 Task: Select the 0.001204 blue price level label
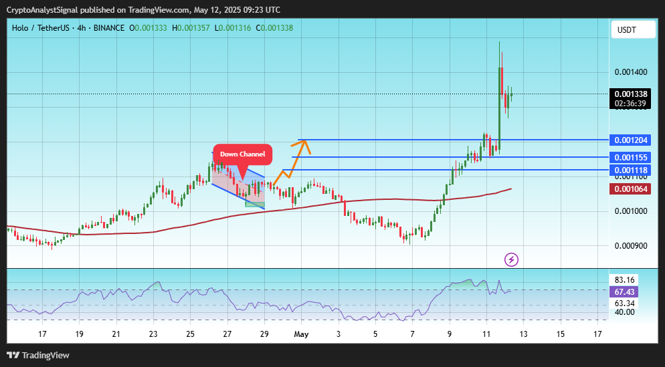tap(631, 140)
